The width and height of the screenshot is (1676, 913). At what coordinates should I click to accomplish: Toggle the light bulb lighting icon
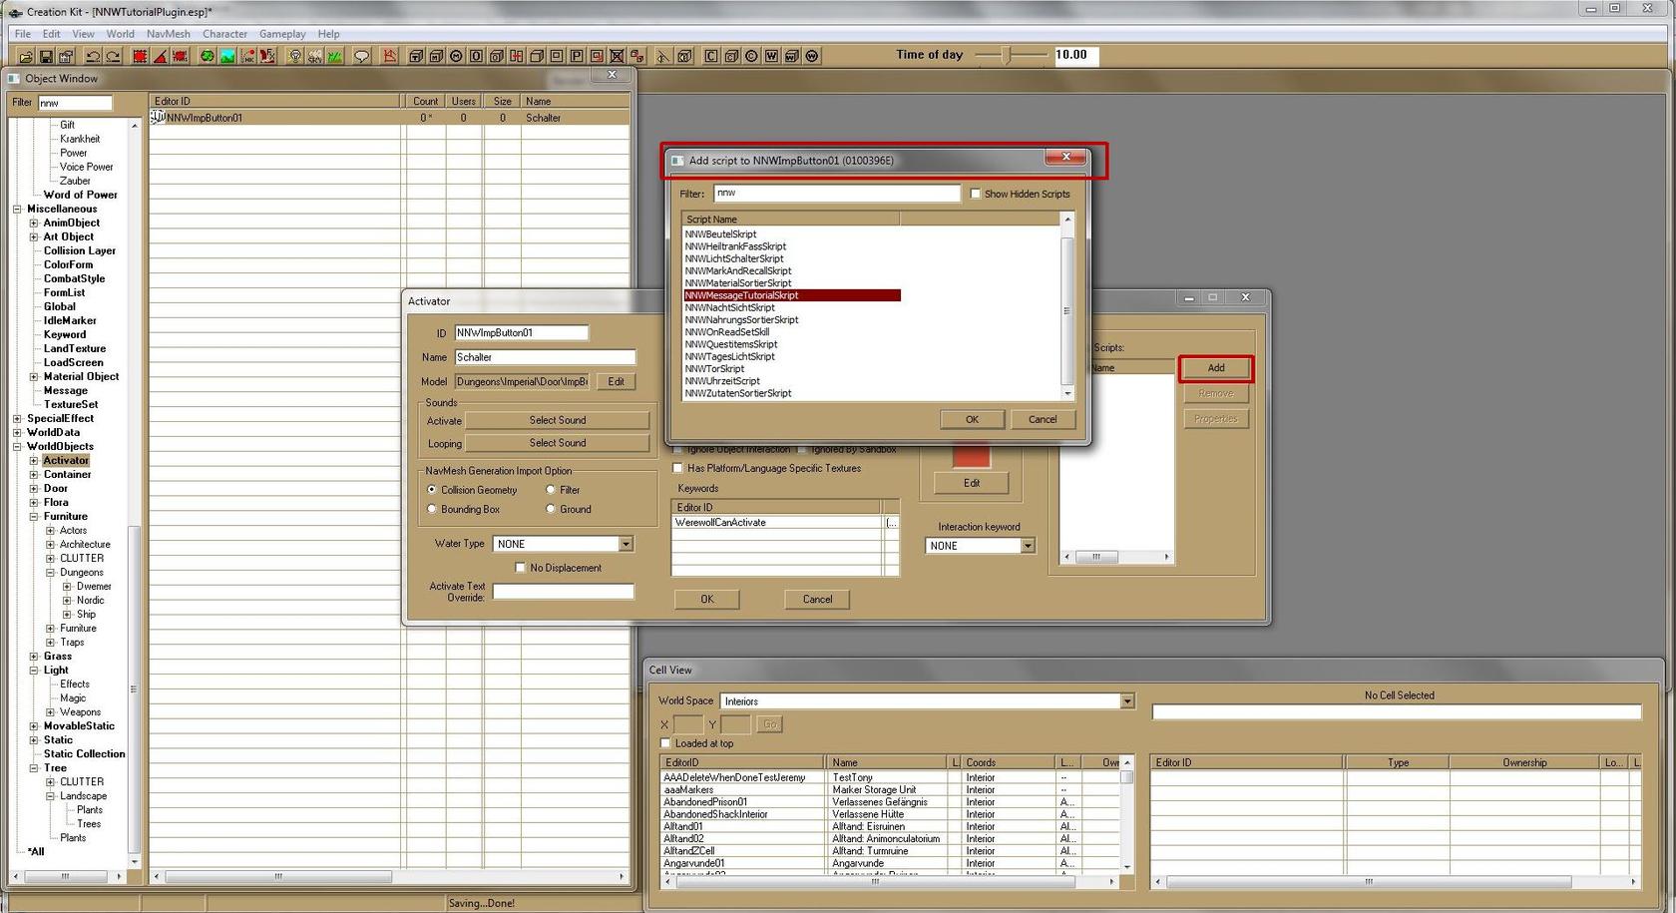point(294,56)
